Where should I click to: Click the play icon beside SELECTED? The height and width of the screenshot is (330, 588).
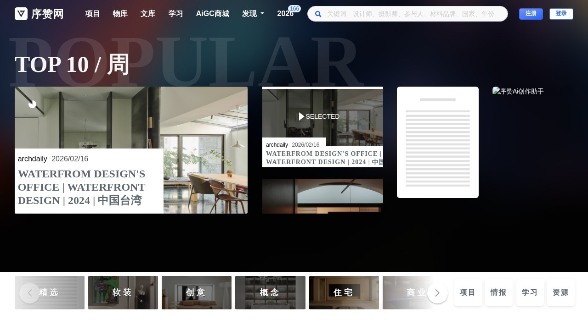(x=301, y=116)
